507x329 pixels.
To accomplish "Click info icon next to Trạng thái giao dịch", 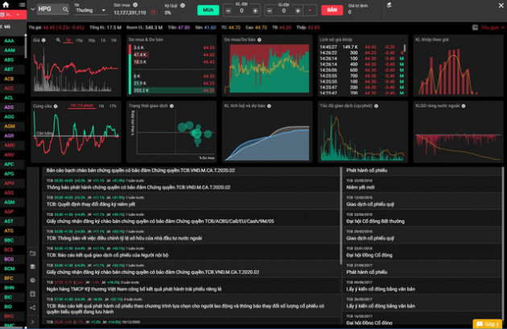I will point(171,105).
